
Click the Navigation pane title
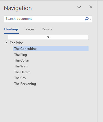pyautogui.click(x=18, y=8)
